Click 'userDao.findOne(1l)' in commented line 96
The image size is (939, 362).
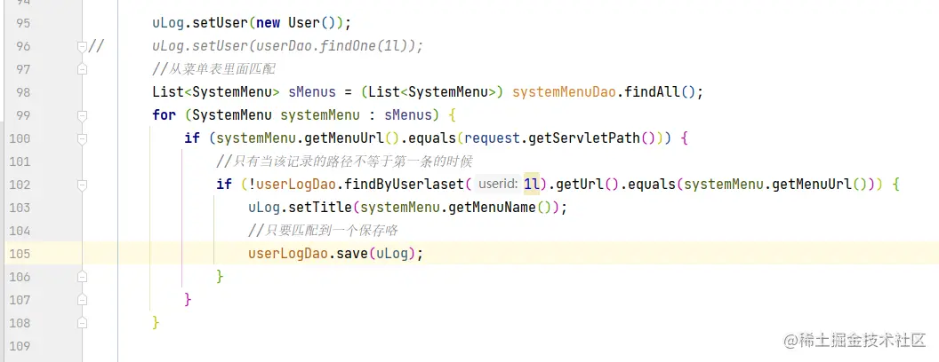tap(327, 47)
